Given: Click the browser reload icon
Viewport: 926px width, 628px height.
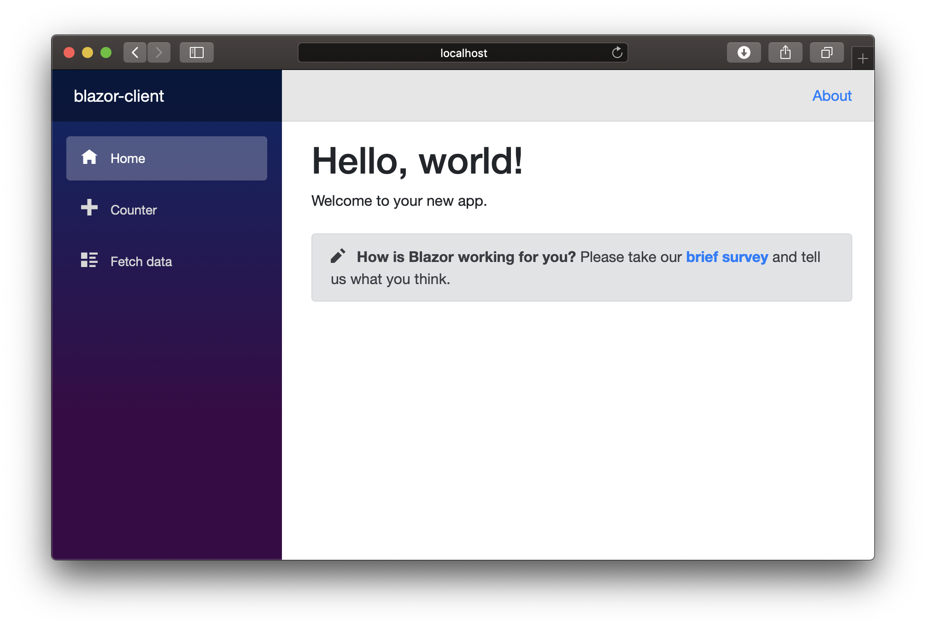Looking at the screenshot, I should (618, 52).
